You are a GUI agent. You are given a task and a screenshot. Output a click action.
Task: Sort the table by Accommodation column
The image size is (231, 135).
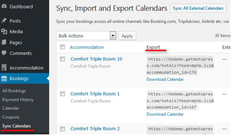(x=87, y=47)
